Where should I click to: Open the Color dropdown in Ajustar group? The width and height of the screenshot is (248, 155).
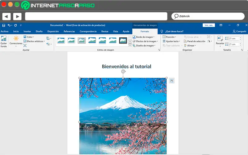[29, 37]
